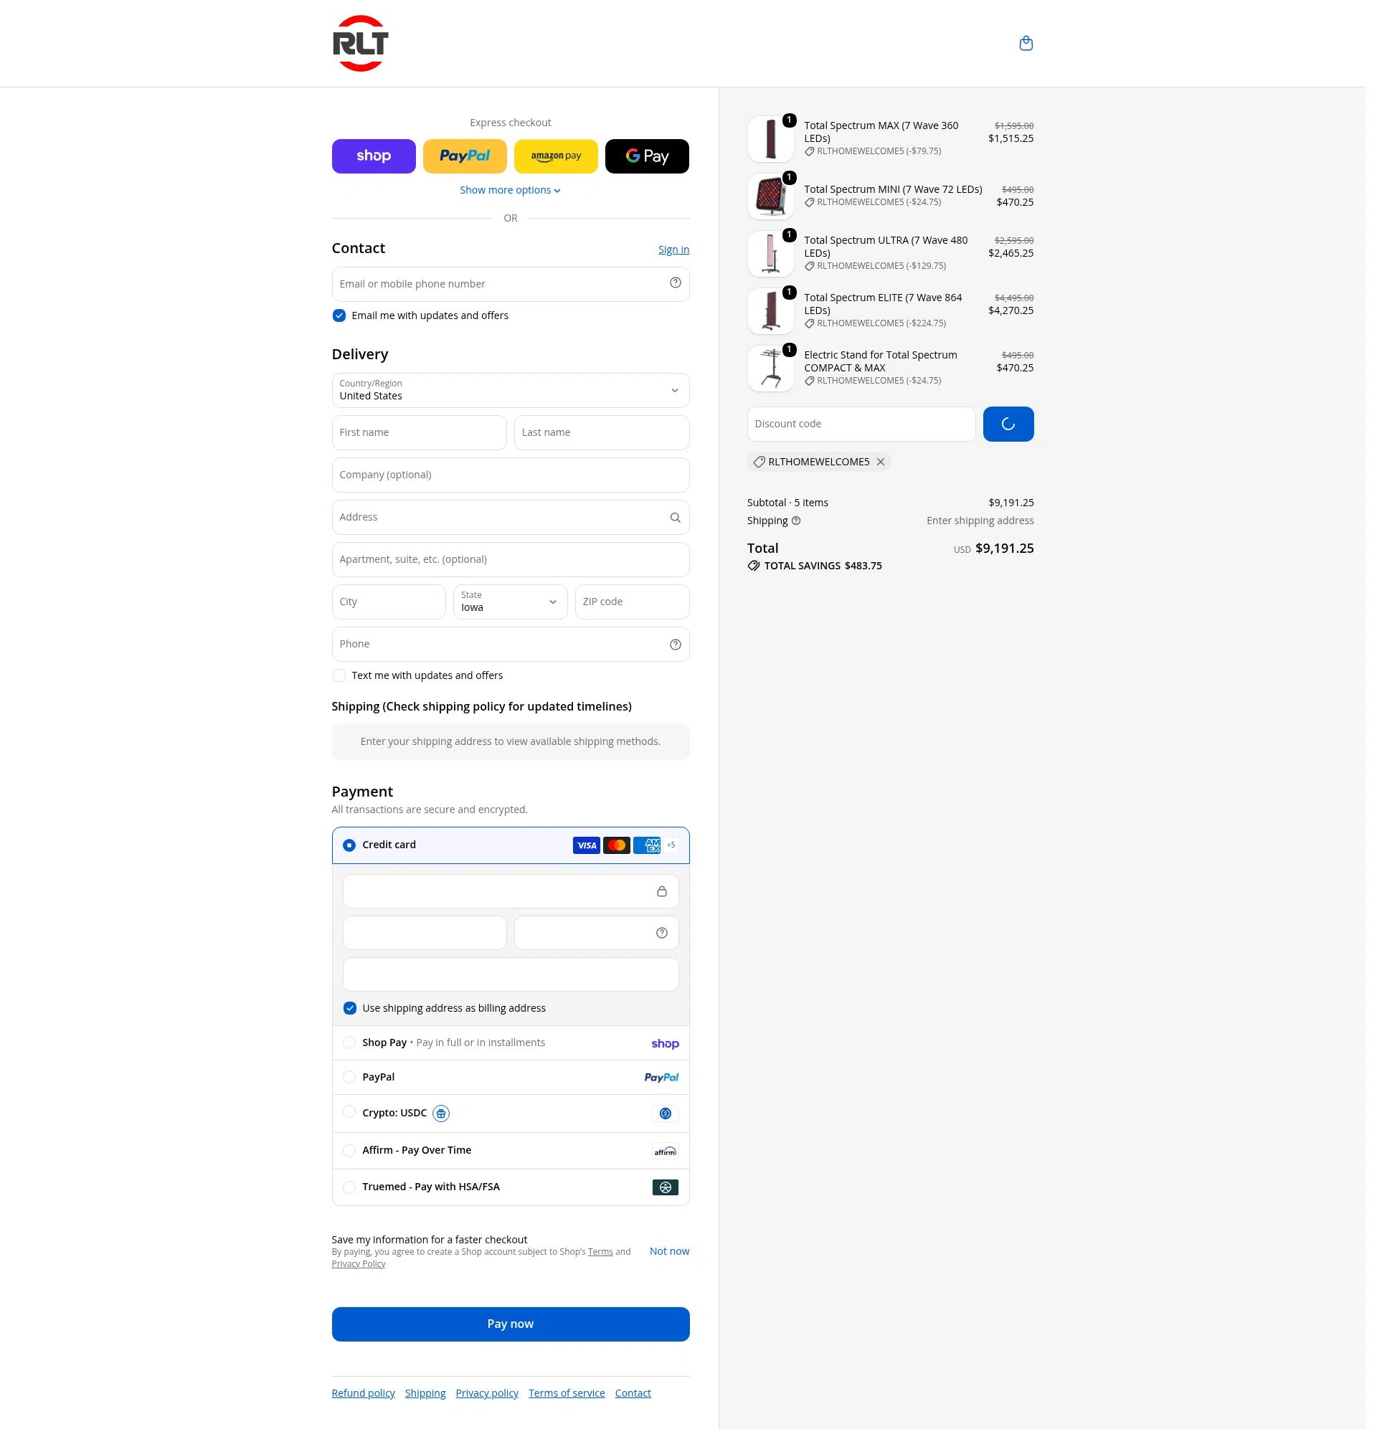Screen dimensions: 1377x1429
Task: Click the Discount code input field
Action: 861,424
